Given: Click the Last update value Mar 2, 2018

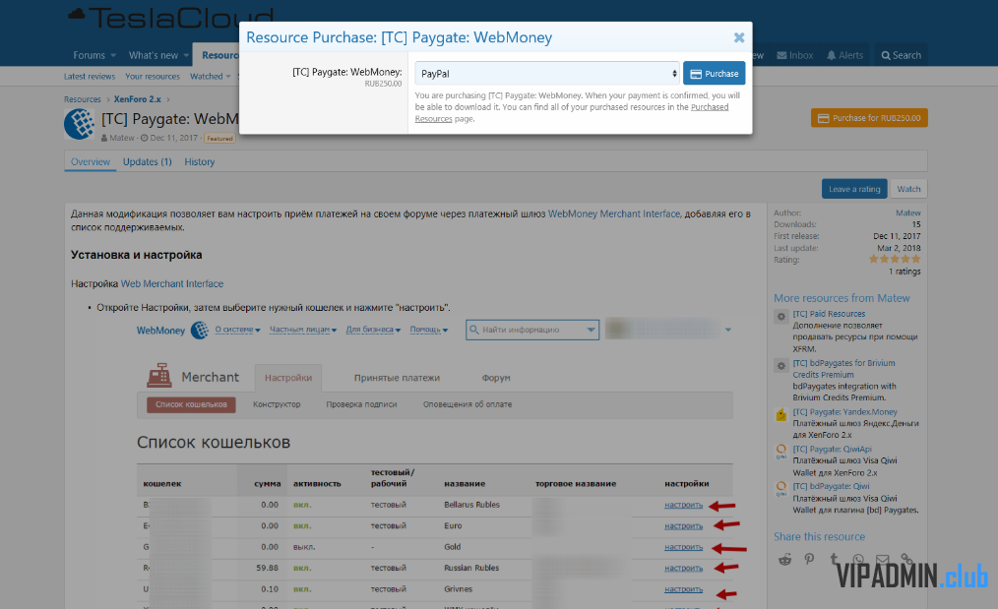Looking at the screenshot, I should pyautogui.click(x=899, y=248).
